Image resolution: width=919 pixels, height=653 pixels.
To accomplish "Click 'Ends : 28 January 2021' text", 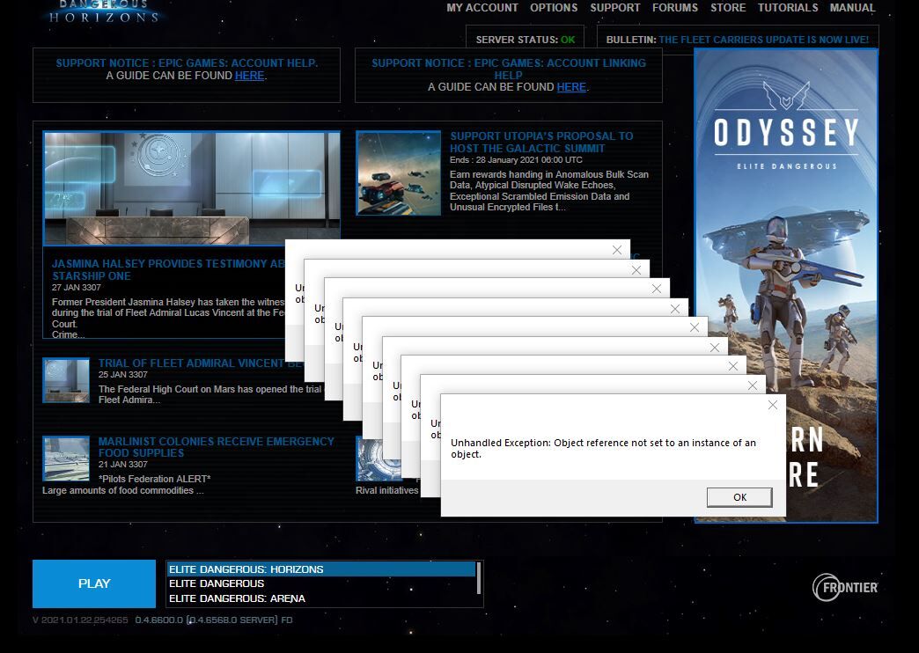I will pos(517,160).
